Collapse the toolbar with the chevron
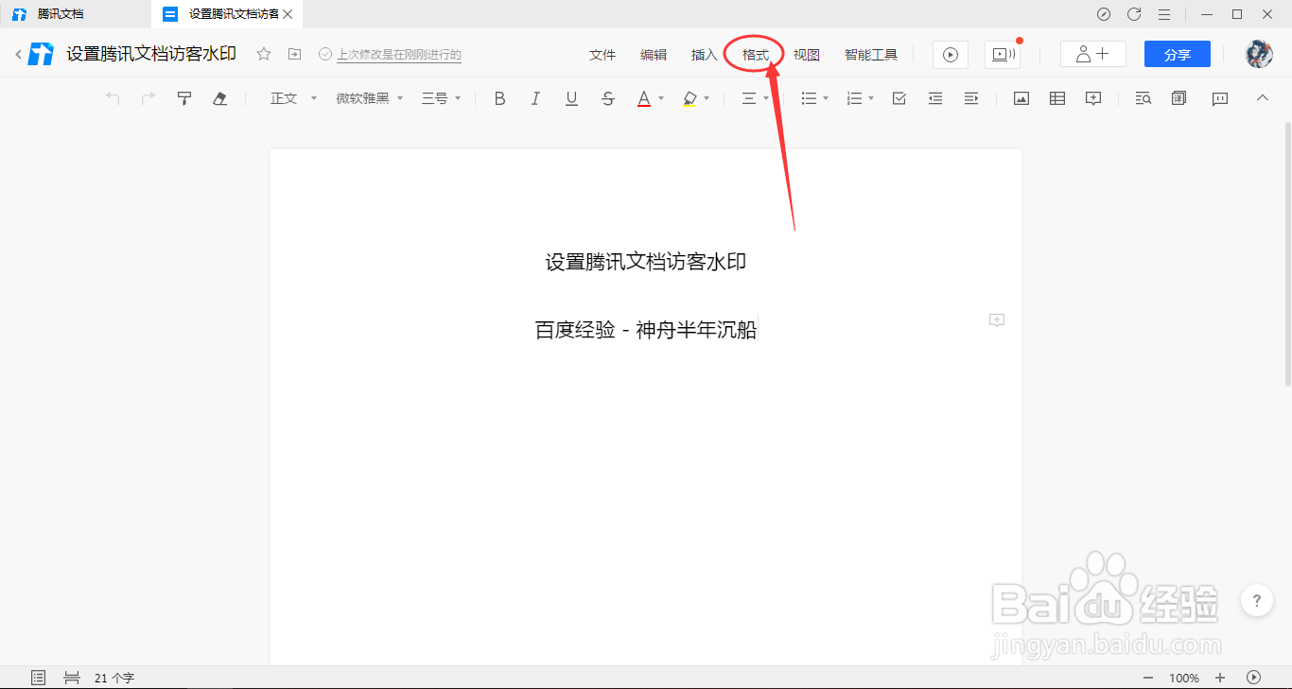1292x689 pixels. tap(1262, 97)
